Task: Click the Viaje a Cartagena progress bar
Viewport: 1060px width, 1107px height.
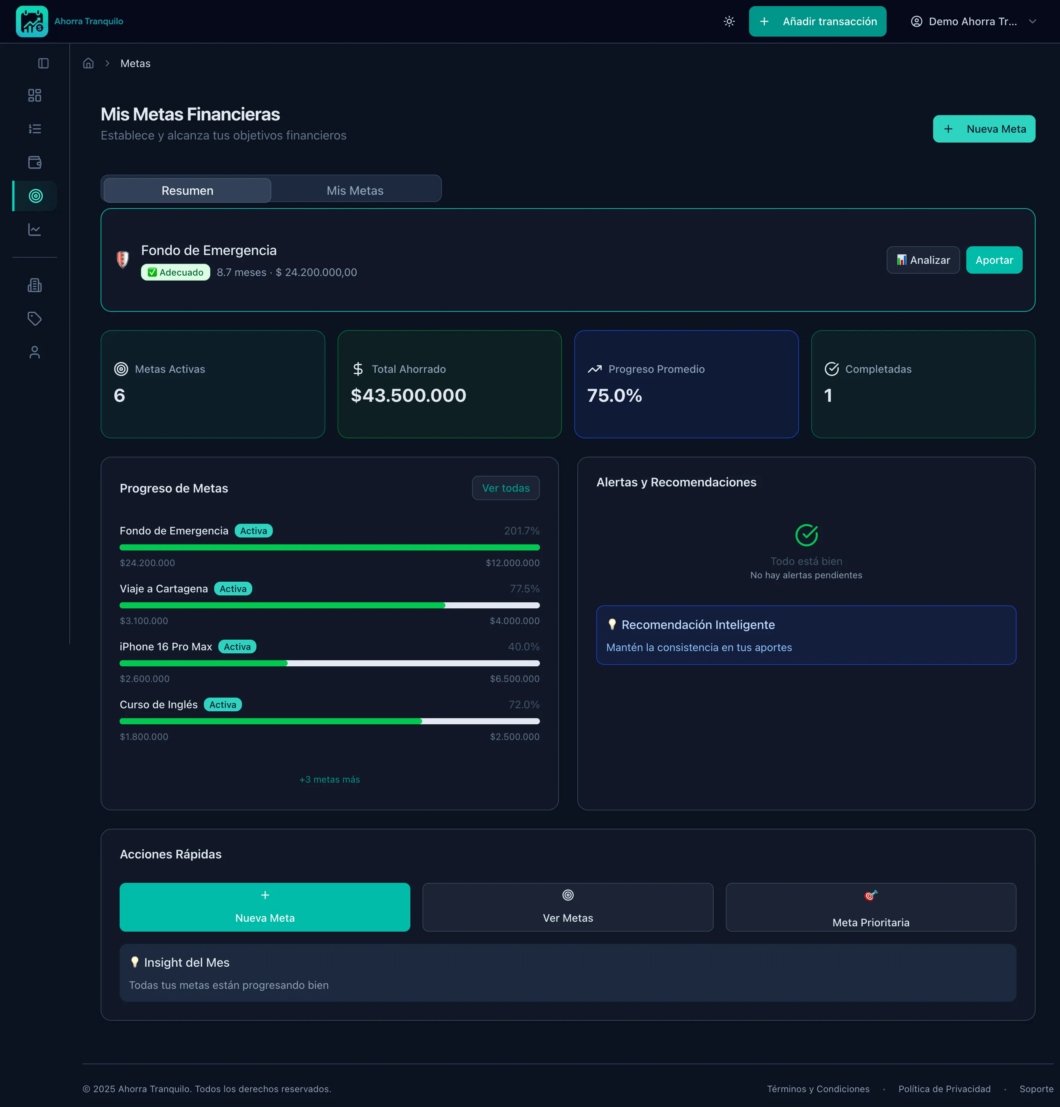Action: click(329, 605)
